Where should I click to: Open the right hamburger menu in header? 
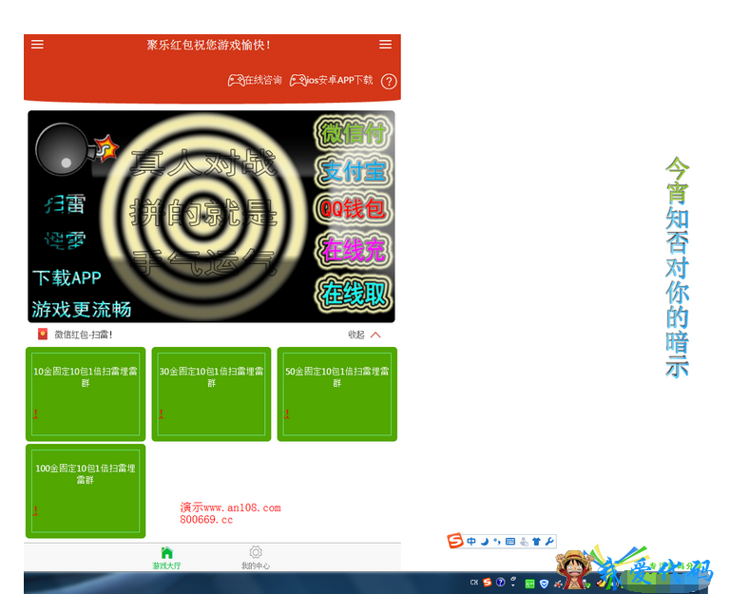(x=385, y=45)
